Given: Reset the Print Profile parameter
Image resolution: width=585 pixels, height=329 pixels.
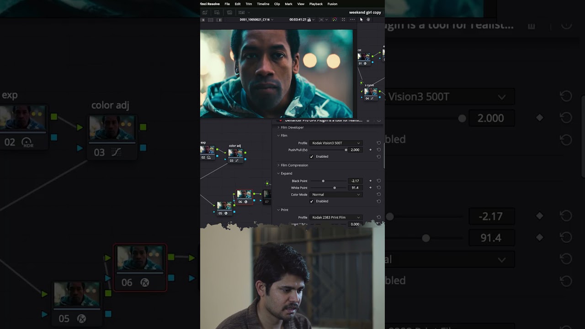Looking at the screenshot, I should pyautogui.click(x=378, y=218).
